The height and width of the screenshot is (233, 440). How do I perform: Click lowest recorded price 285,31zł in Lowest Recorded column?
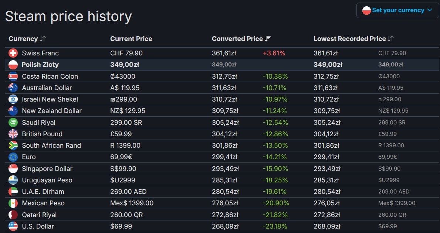[x=326, y=180]
